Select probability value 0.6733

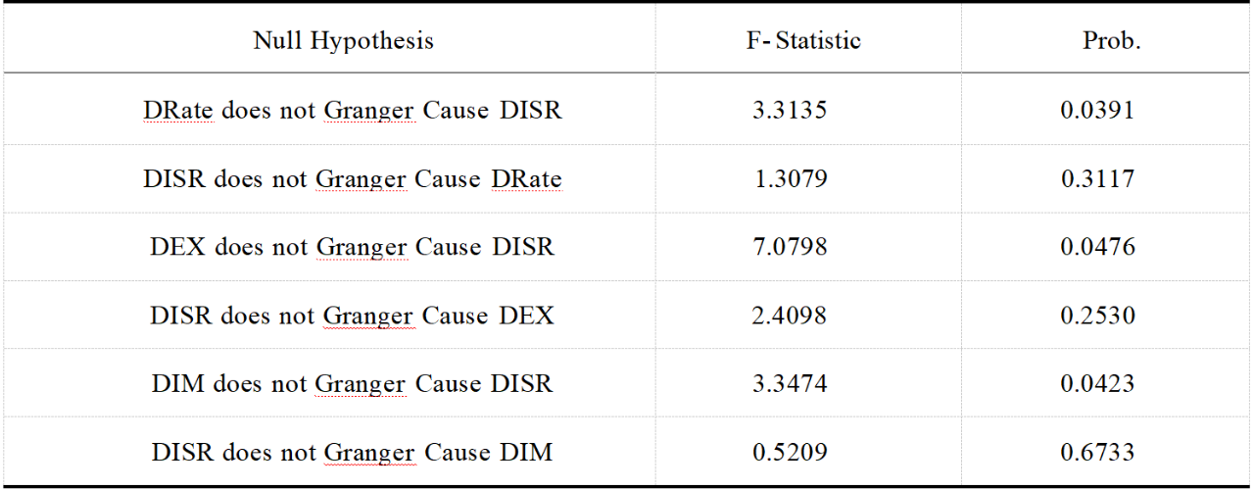[1097, 453]
